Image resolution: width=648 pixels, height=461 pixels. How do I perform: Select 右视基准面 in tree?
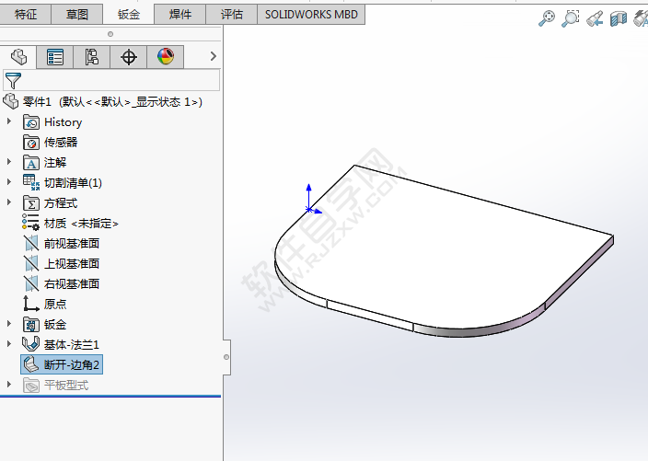click(x=72, y=284)
